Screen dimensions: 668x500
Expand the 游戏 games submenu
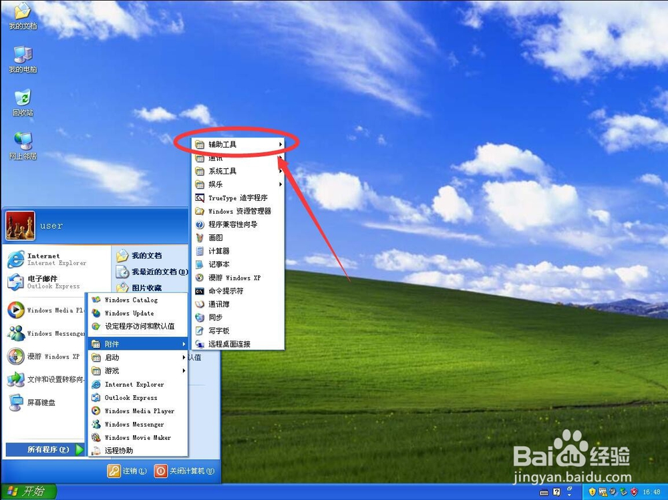pos(138,370)
